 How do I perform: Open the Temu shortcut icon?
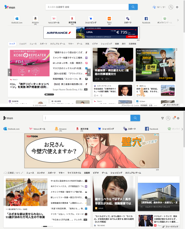(x=109, y=19)
